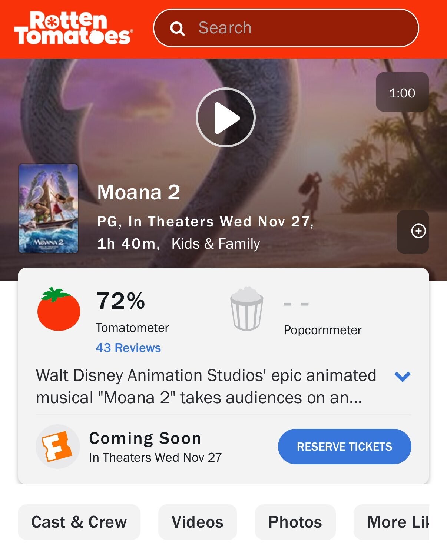
Task: Click the 72% Tomatometer score
Action: pos(121,301)
